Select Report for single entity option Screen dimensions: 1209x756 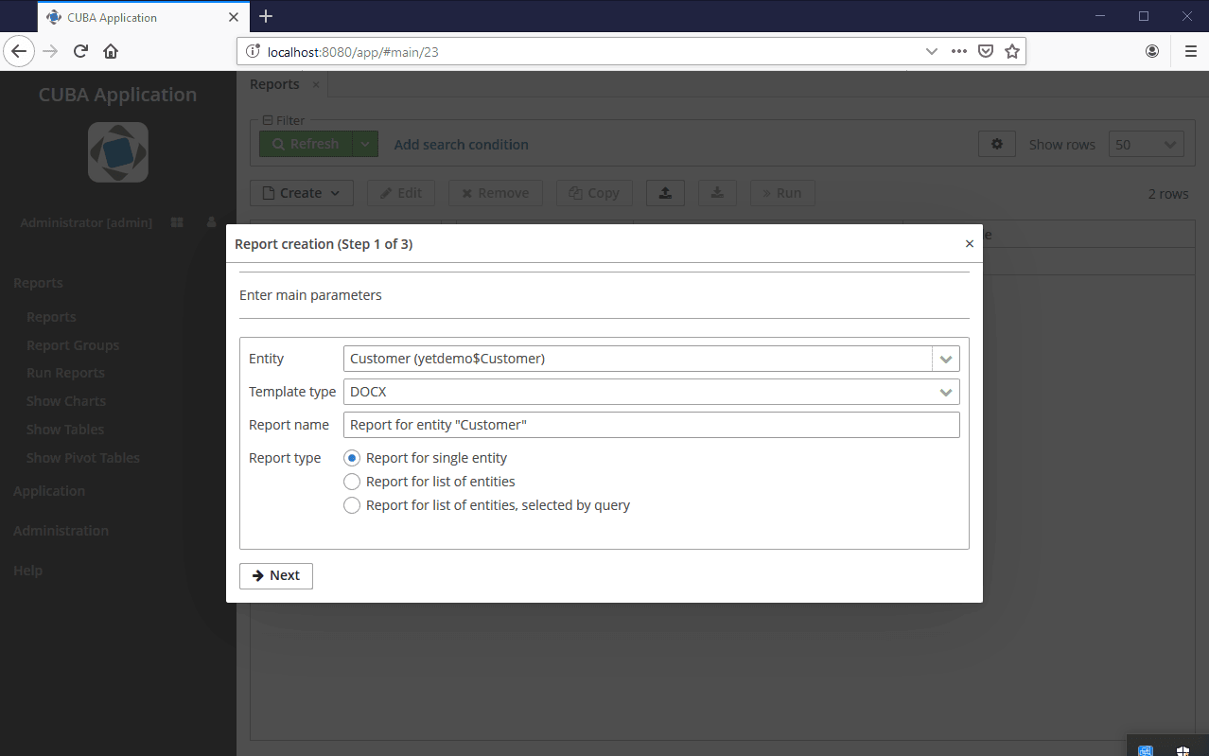(x=352, y=458)
